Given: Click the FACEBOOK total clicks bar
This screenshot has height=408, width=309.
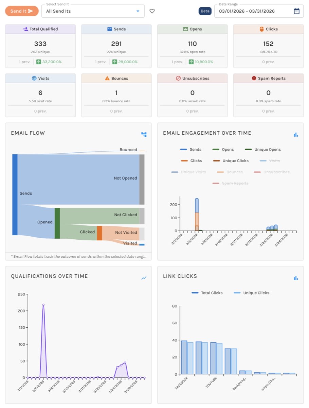Looking at the screenshot, I should pos(184,357).
